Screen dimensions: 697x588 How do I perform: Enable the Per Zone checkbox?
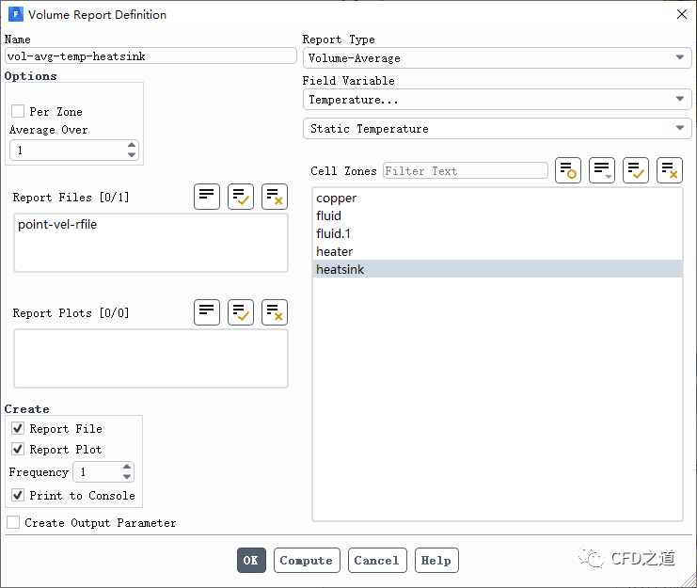point(18,111)
